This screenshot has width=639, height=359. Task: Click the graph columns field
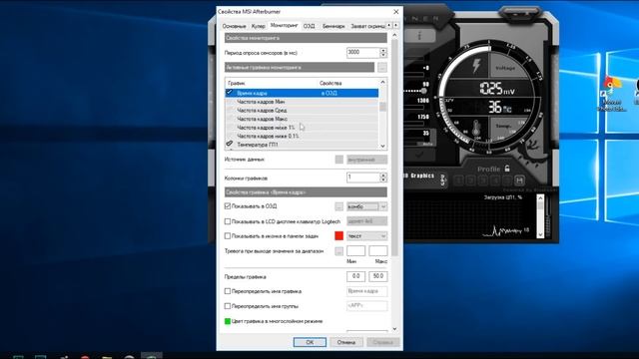tap(362, 178)
